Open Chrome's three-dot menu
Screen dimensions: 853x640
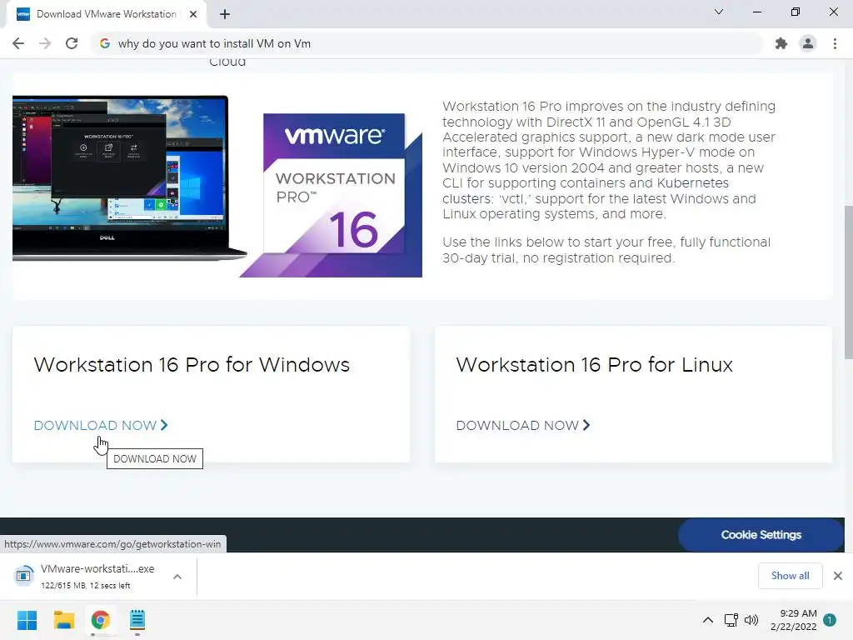(x=835, y=43)
